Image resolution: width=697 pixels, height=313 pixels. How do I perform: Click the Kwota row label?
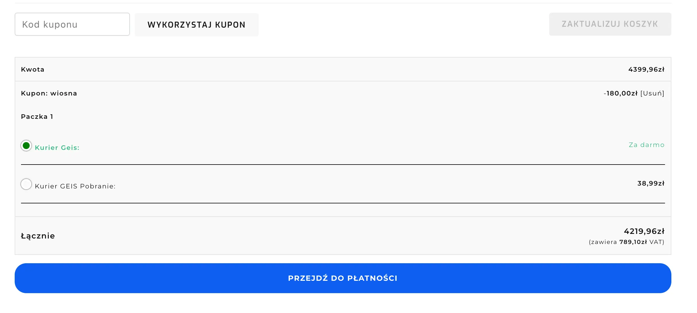click(x=33, y=70)
